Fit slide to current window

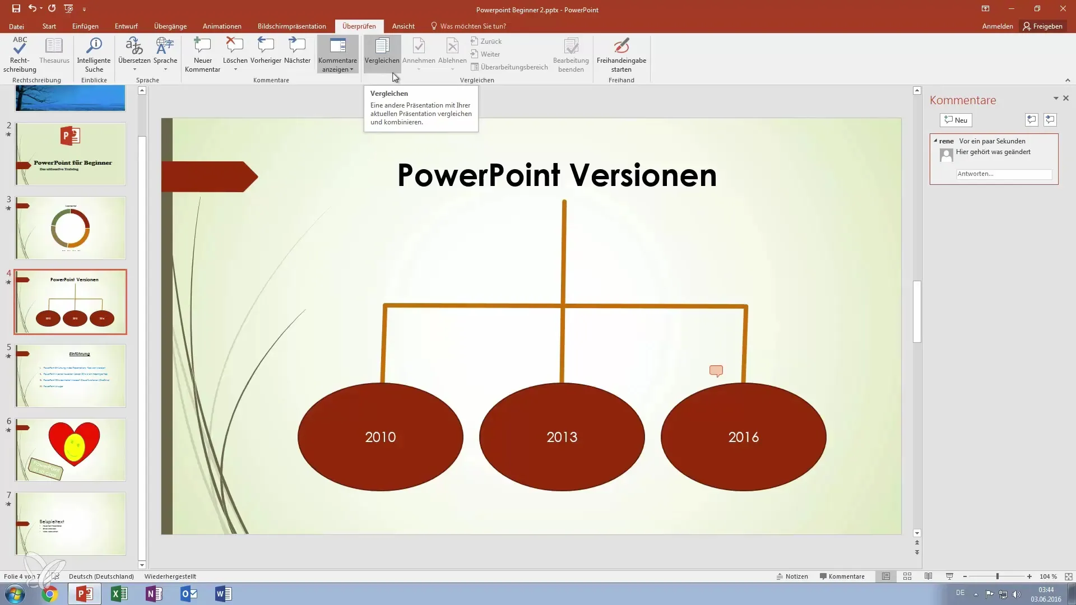pyautogui.click(x=1068, y=576)
